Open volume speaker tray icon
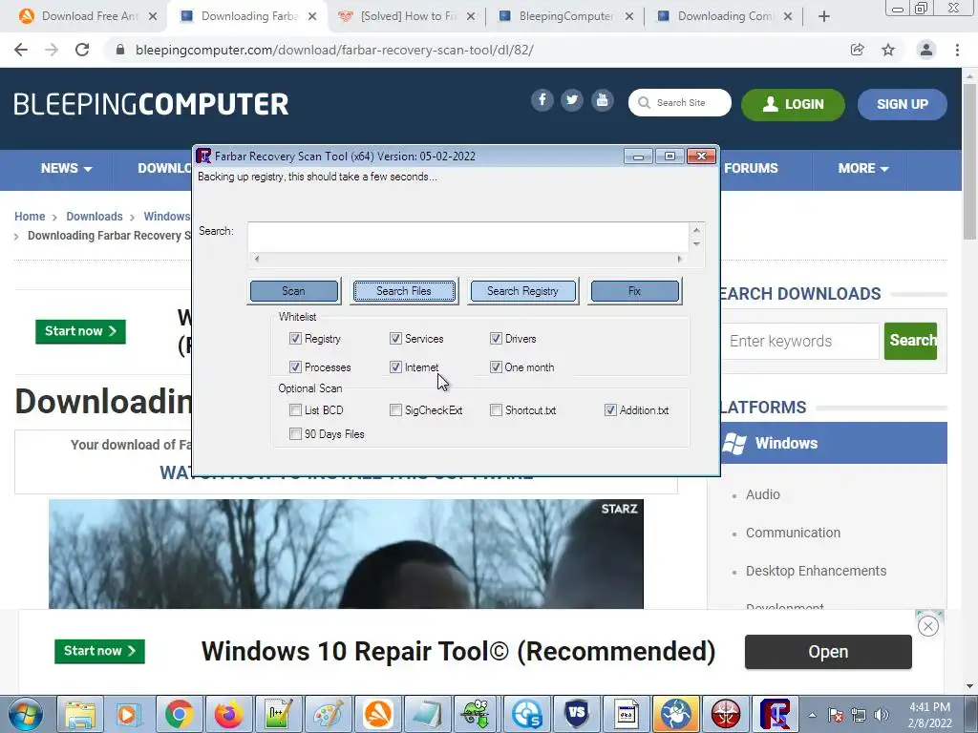This screenshot has width=978, height=733. pyautogui.click(x=882, y=715)
